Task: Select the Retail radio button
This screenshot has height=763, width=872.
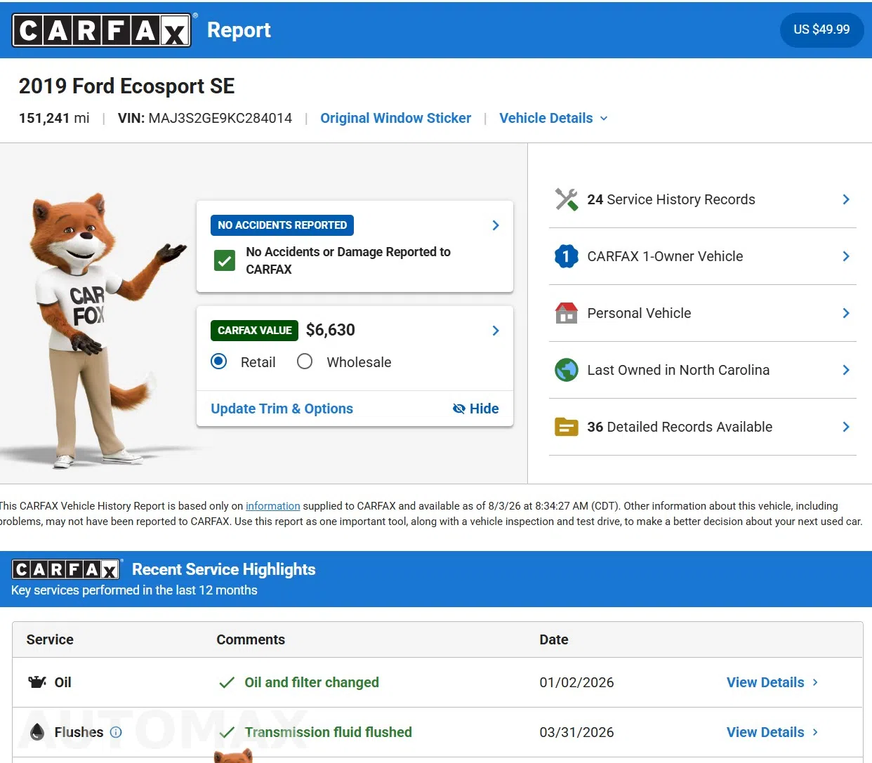Action: coord(219,361)
